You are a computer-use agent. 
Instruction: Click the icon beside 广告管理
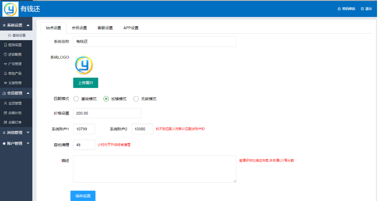[6, 64]
